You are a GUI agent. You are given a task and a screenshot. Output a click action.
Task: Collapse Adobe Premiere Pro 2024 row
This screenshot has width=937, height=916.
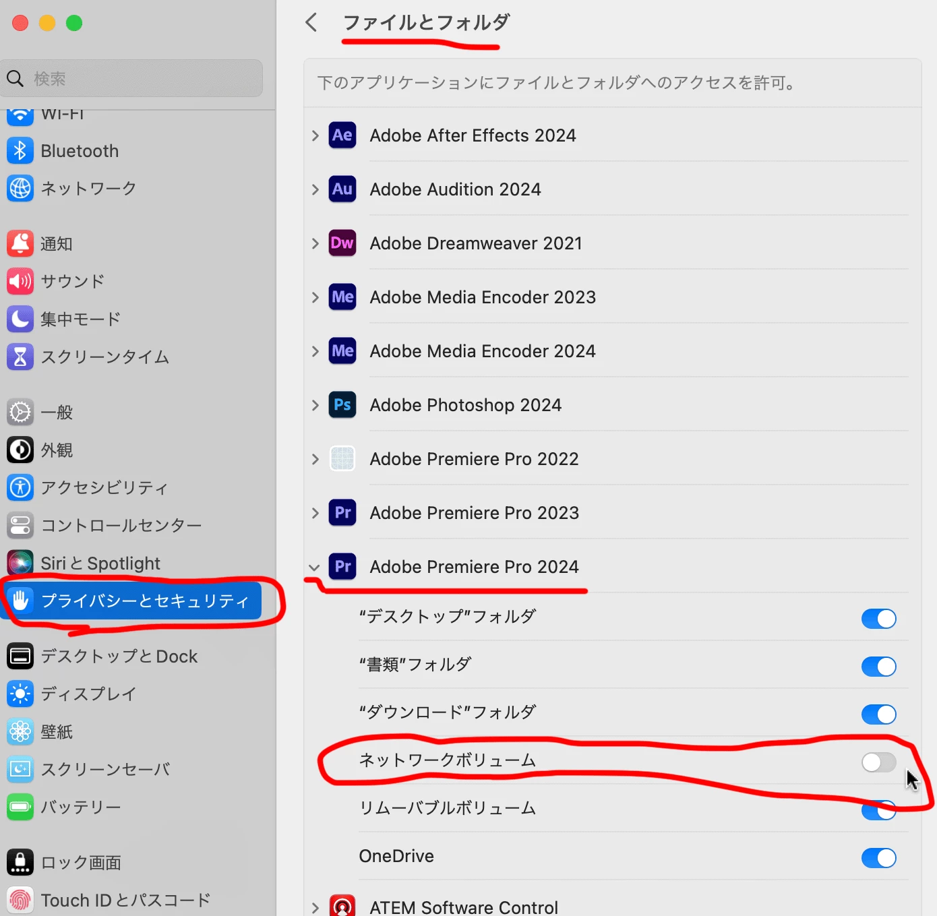point(314,568)
